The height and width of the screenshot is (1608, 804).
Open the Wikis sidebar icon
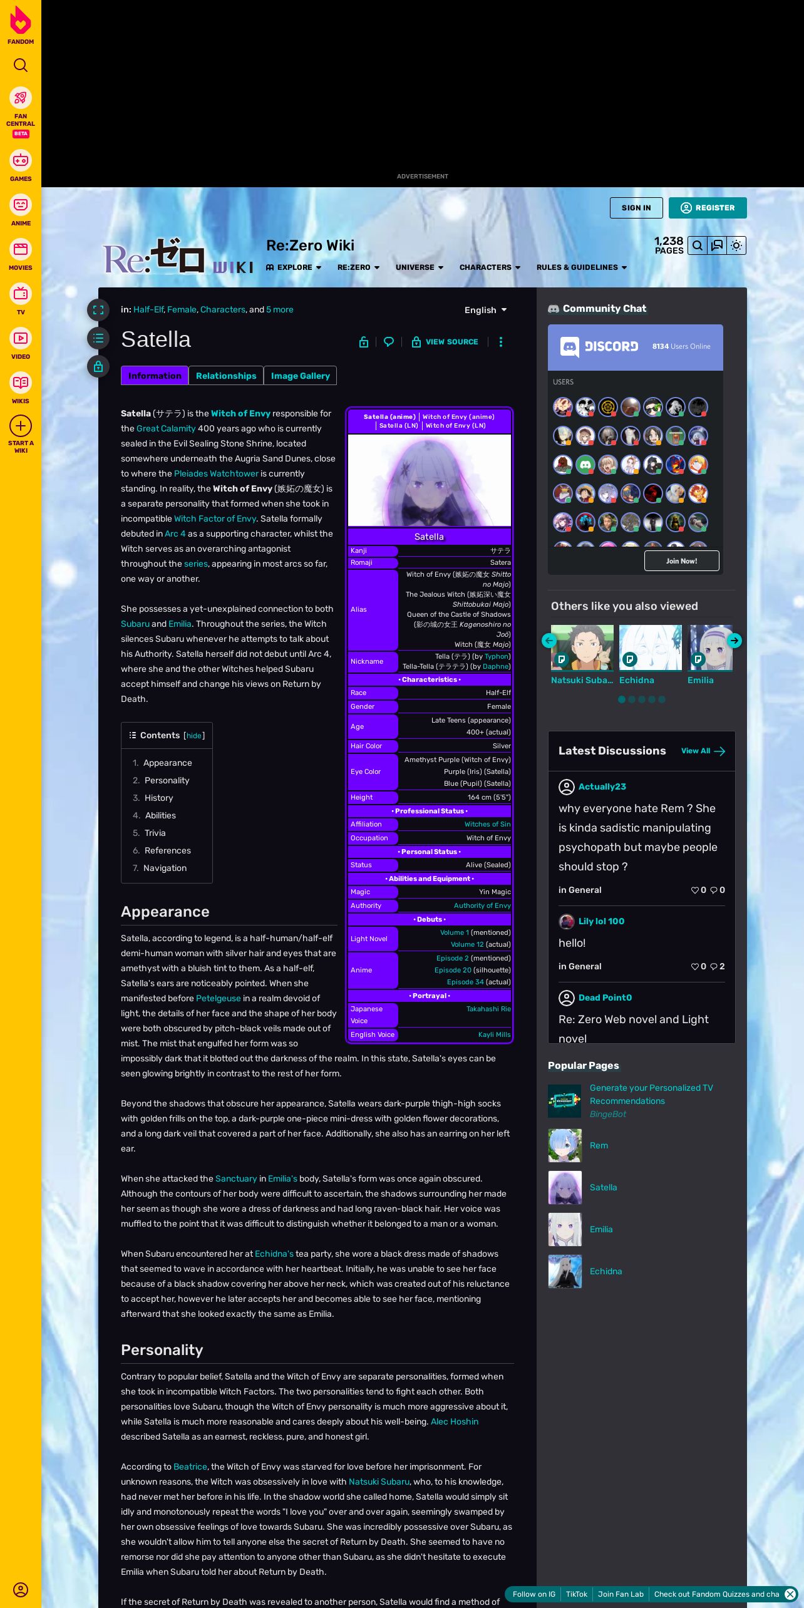(21, 383)
